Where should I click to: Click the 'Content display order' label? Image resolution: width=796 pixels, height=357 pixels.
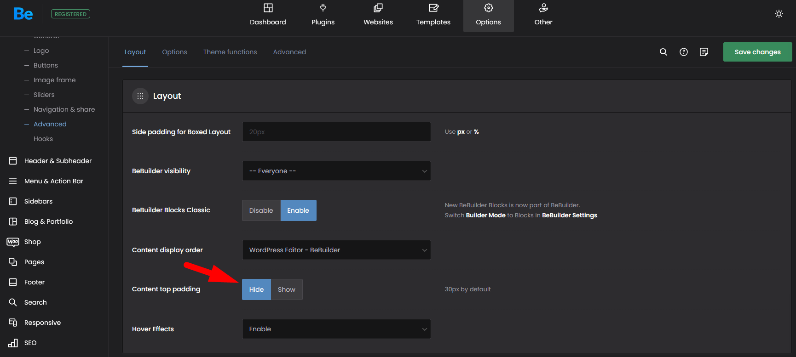point(167,250)
